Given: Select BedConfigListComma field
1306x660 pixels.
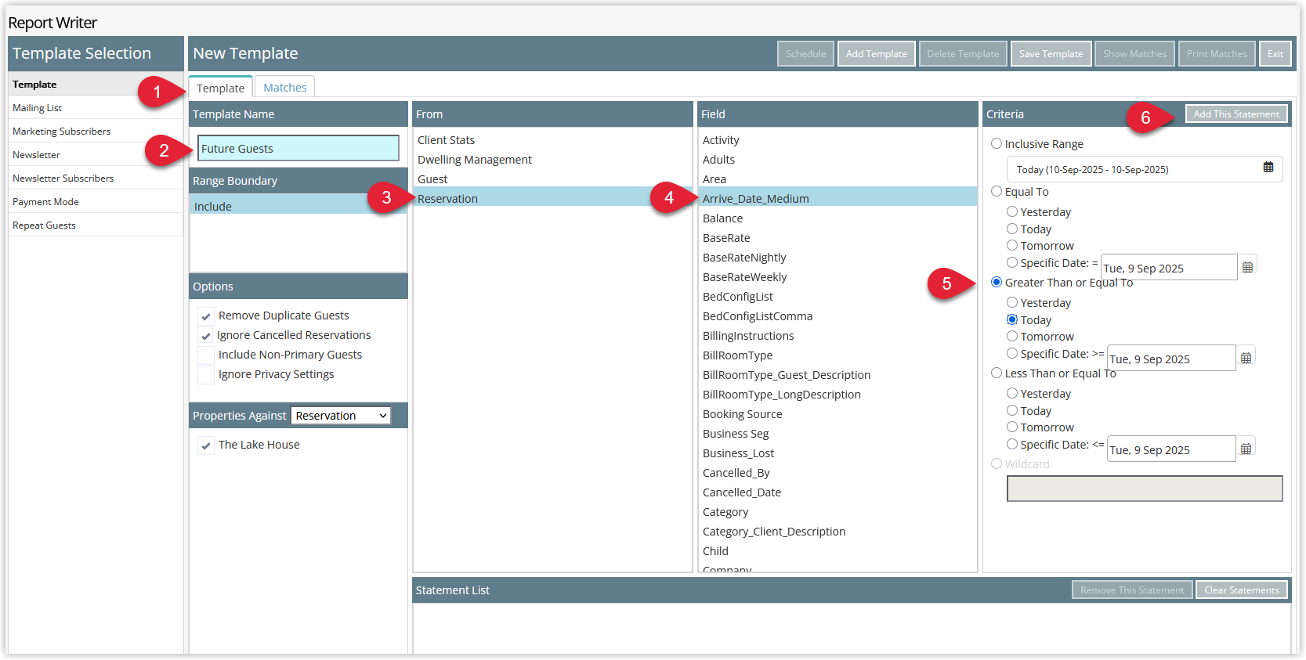Looking at the screenshot, I should 838,316.
